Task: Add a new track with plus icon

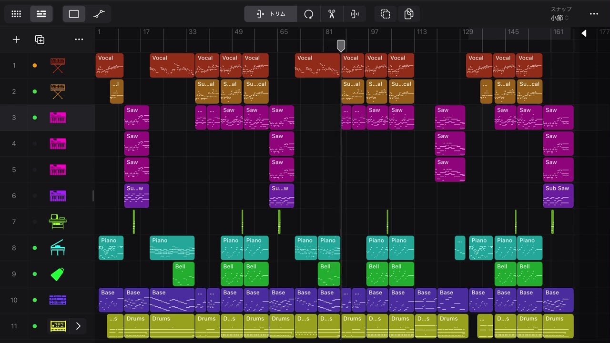Action: (16, 40)
